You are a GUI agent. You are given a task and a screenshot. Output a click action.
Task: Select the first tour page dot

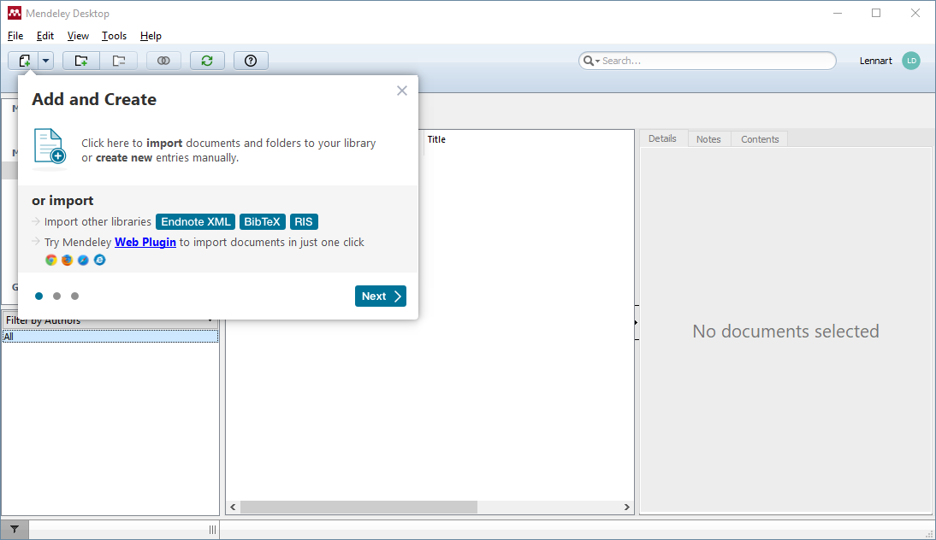pos(39,296)
